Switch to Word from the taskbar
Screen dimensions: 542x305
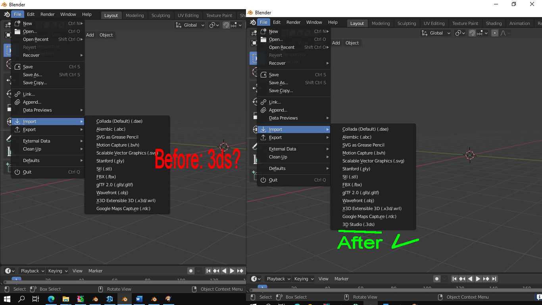(139, 299)
